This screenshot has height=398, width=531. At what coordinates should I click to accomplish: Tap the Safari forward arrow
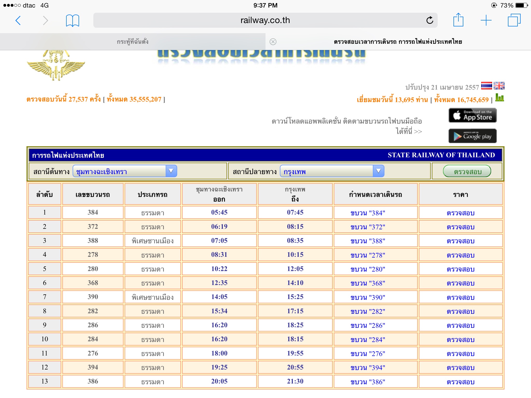coord(45,20)
